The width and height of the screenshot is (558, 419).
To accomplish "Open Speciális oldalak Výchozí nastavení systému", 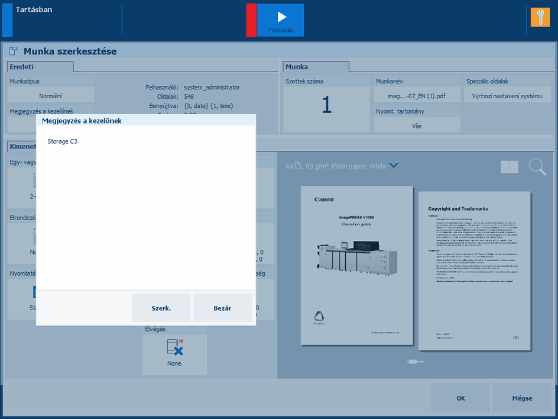I will click(507, 95).
